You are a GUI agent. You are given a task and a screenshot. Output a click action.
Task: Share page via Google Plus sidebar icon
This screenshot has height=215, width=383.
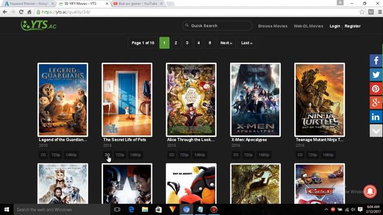[x=376, y=103]
